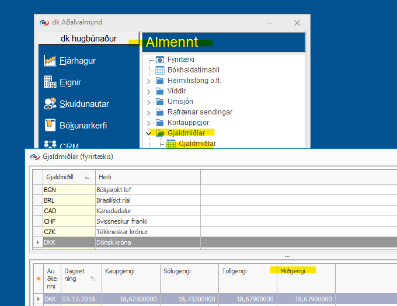Expand the Heimilisföng o.fl. folder
Image resolution: width=397 pixels, height=306 pixels.
tap(148, 81)
